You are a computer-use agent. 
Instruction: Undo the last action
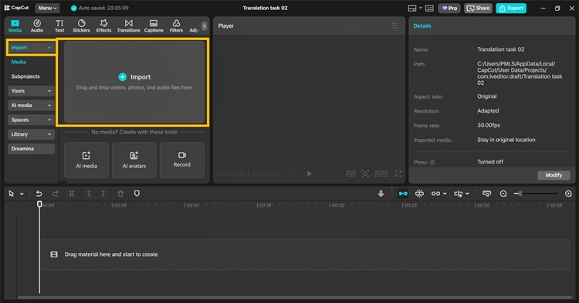point(39,194)
